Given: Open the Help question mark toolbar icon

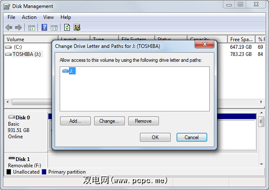Looking at the screenshot, I should pos(44,27).
